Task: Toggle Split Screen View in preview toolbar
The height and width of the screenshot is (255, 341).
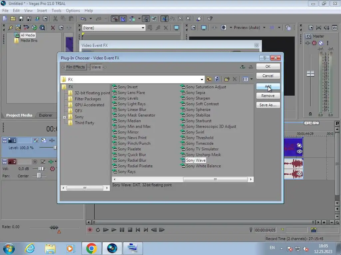Action: 223,28
